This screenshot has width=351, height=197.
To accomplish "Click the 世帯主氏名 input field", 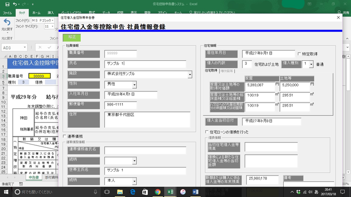I will [x=145, y=171].
